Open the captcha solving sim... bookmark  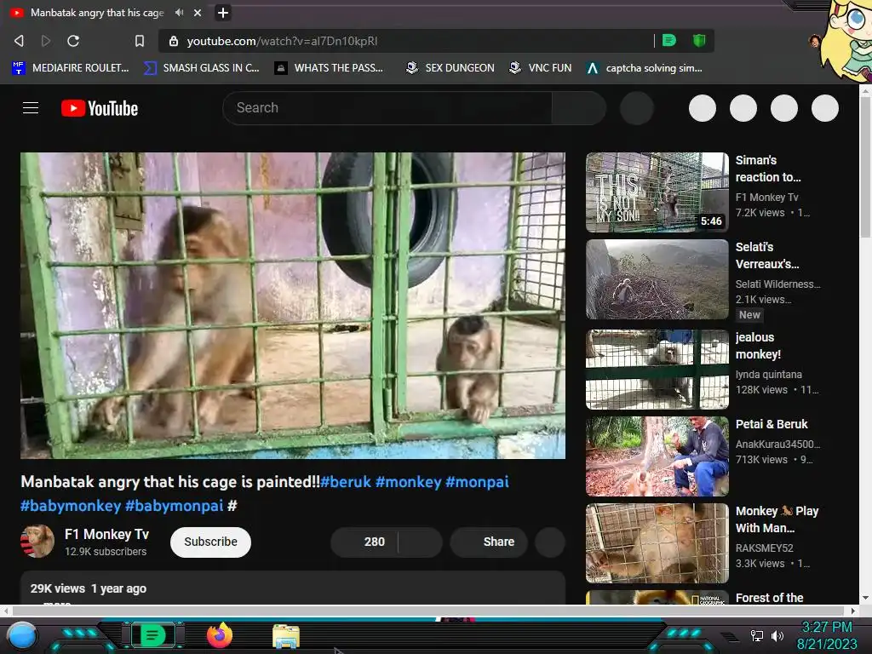pos(644,68)
